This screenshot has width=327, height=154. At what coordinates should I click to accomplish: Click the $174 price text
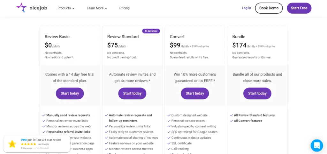tap(240, 45)
